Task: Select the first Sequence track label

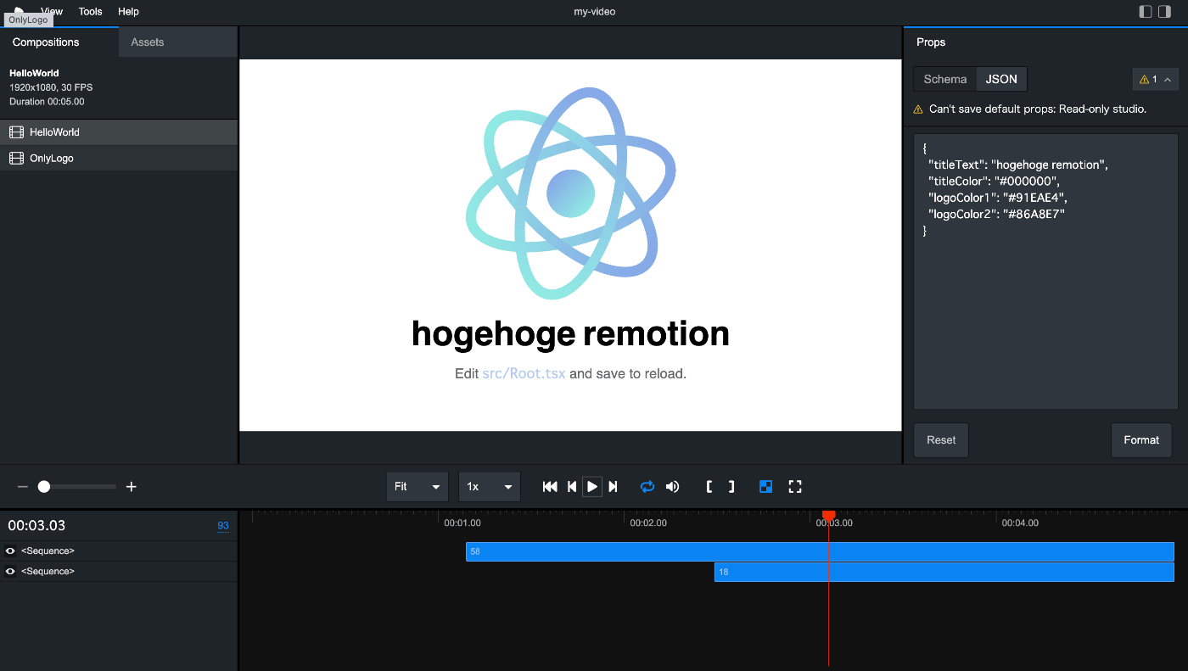Action: 48,551
